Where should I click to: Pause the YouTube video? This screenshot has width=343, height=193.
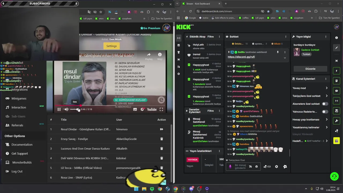click(59, 109)
